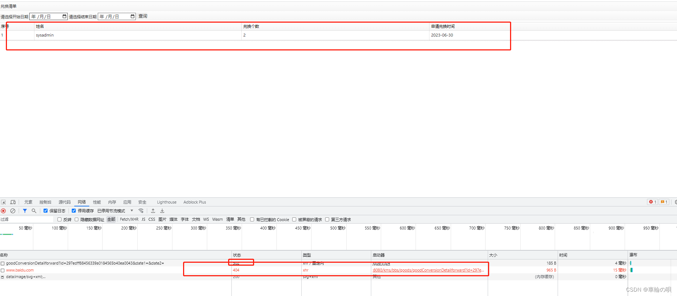Sort network requests by 状态 column

point(267,255)
